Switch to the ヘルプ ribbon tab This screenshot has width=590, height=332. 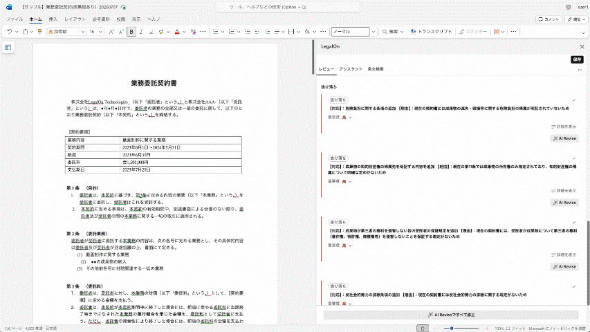[x=154, y=19]
